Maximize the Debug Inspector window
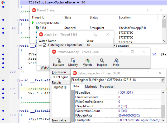167x123 pixels. [x=148, y=73]
